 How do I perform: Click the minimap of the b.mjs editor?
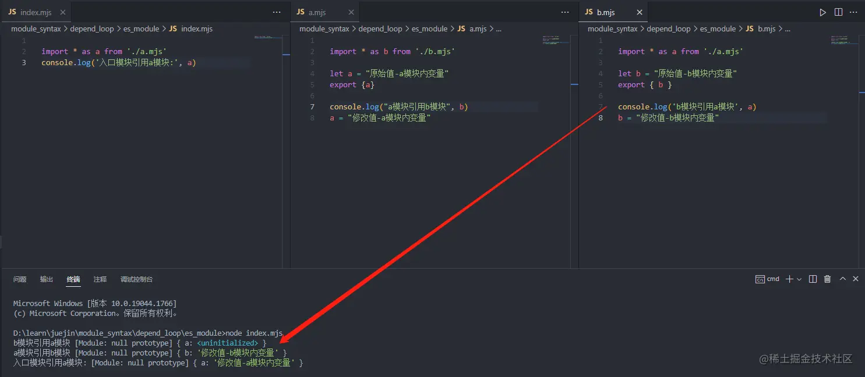tap(845, 40)
